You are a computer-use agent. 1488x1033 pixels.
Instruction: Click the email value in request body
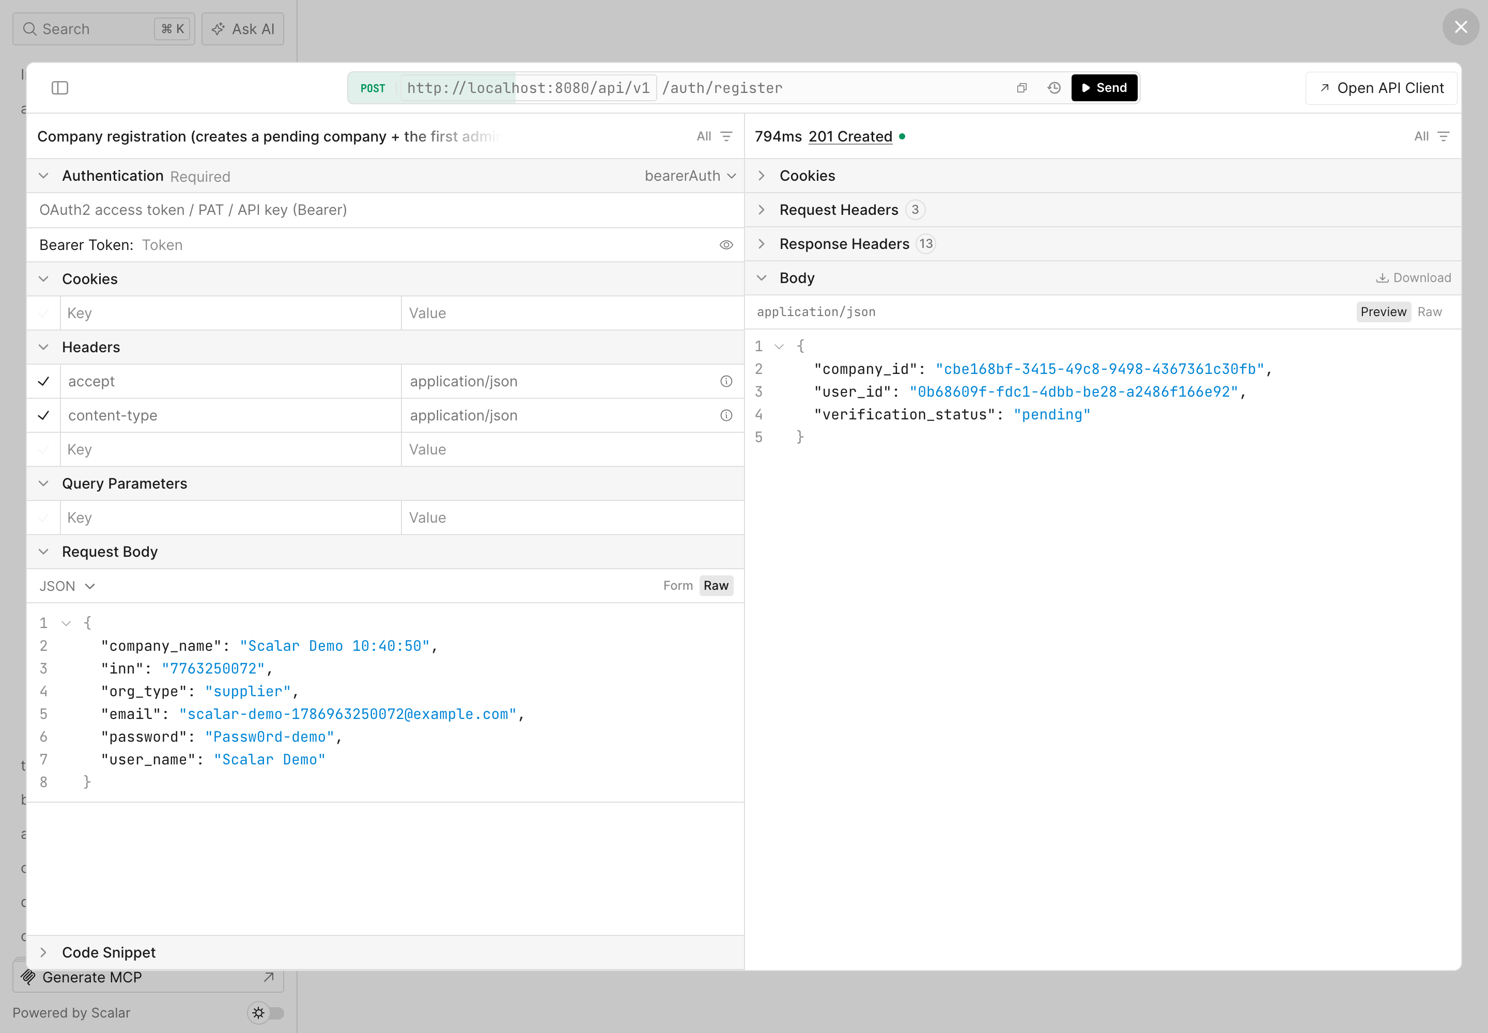click(x=348, y=714)
